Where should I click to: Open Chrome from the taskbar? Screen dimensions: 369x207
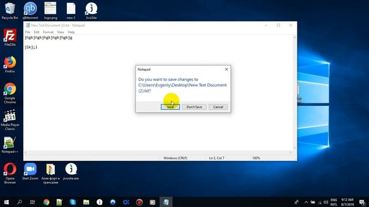[x=46, y=202]
